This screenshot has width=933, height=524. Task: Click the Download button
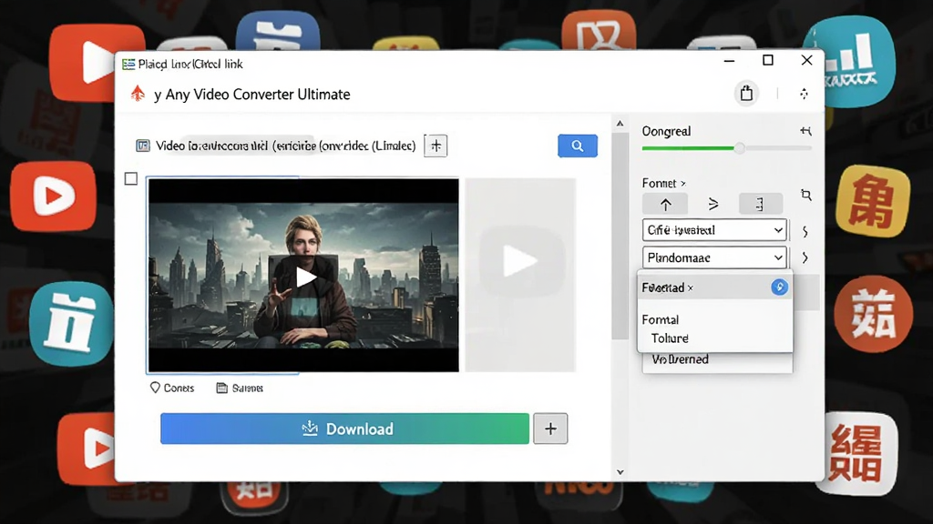click(344, 428)
